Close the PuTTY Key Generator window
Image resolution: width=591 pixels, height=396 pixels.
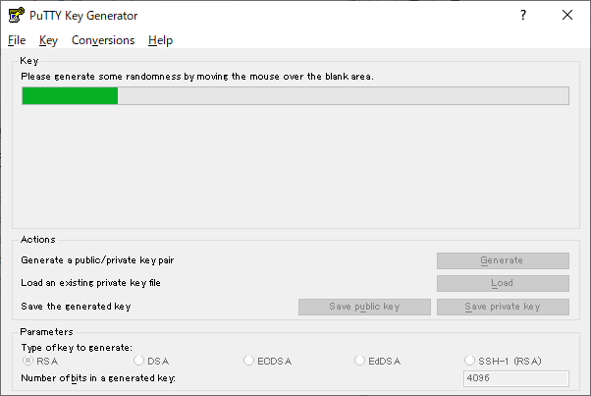pyautogui.click(x=567, y=15)
